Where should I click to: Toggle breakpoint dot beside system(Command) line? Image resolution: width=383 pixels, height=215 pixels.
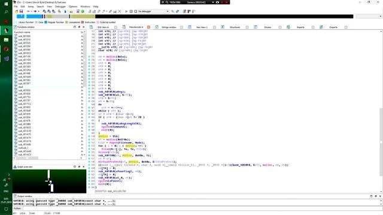(89, 127)
